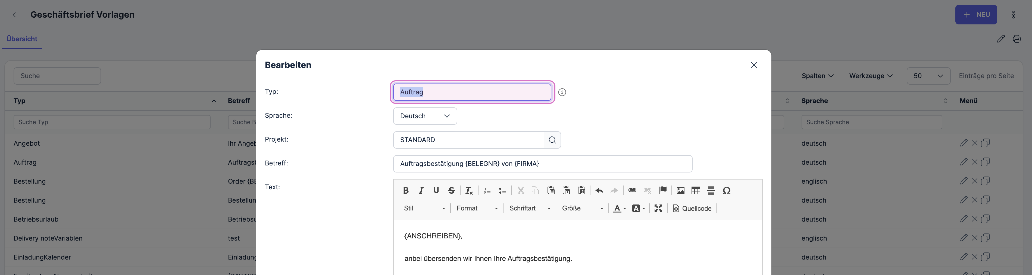Screen dimensions: 1032x275
Task: Open the text color picker
Action: click(x=619, y=208)
